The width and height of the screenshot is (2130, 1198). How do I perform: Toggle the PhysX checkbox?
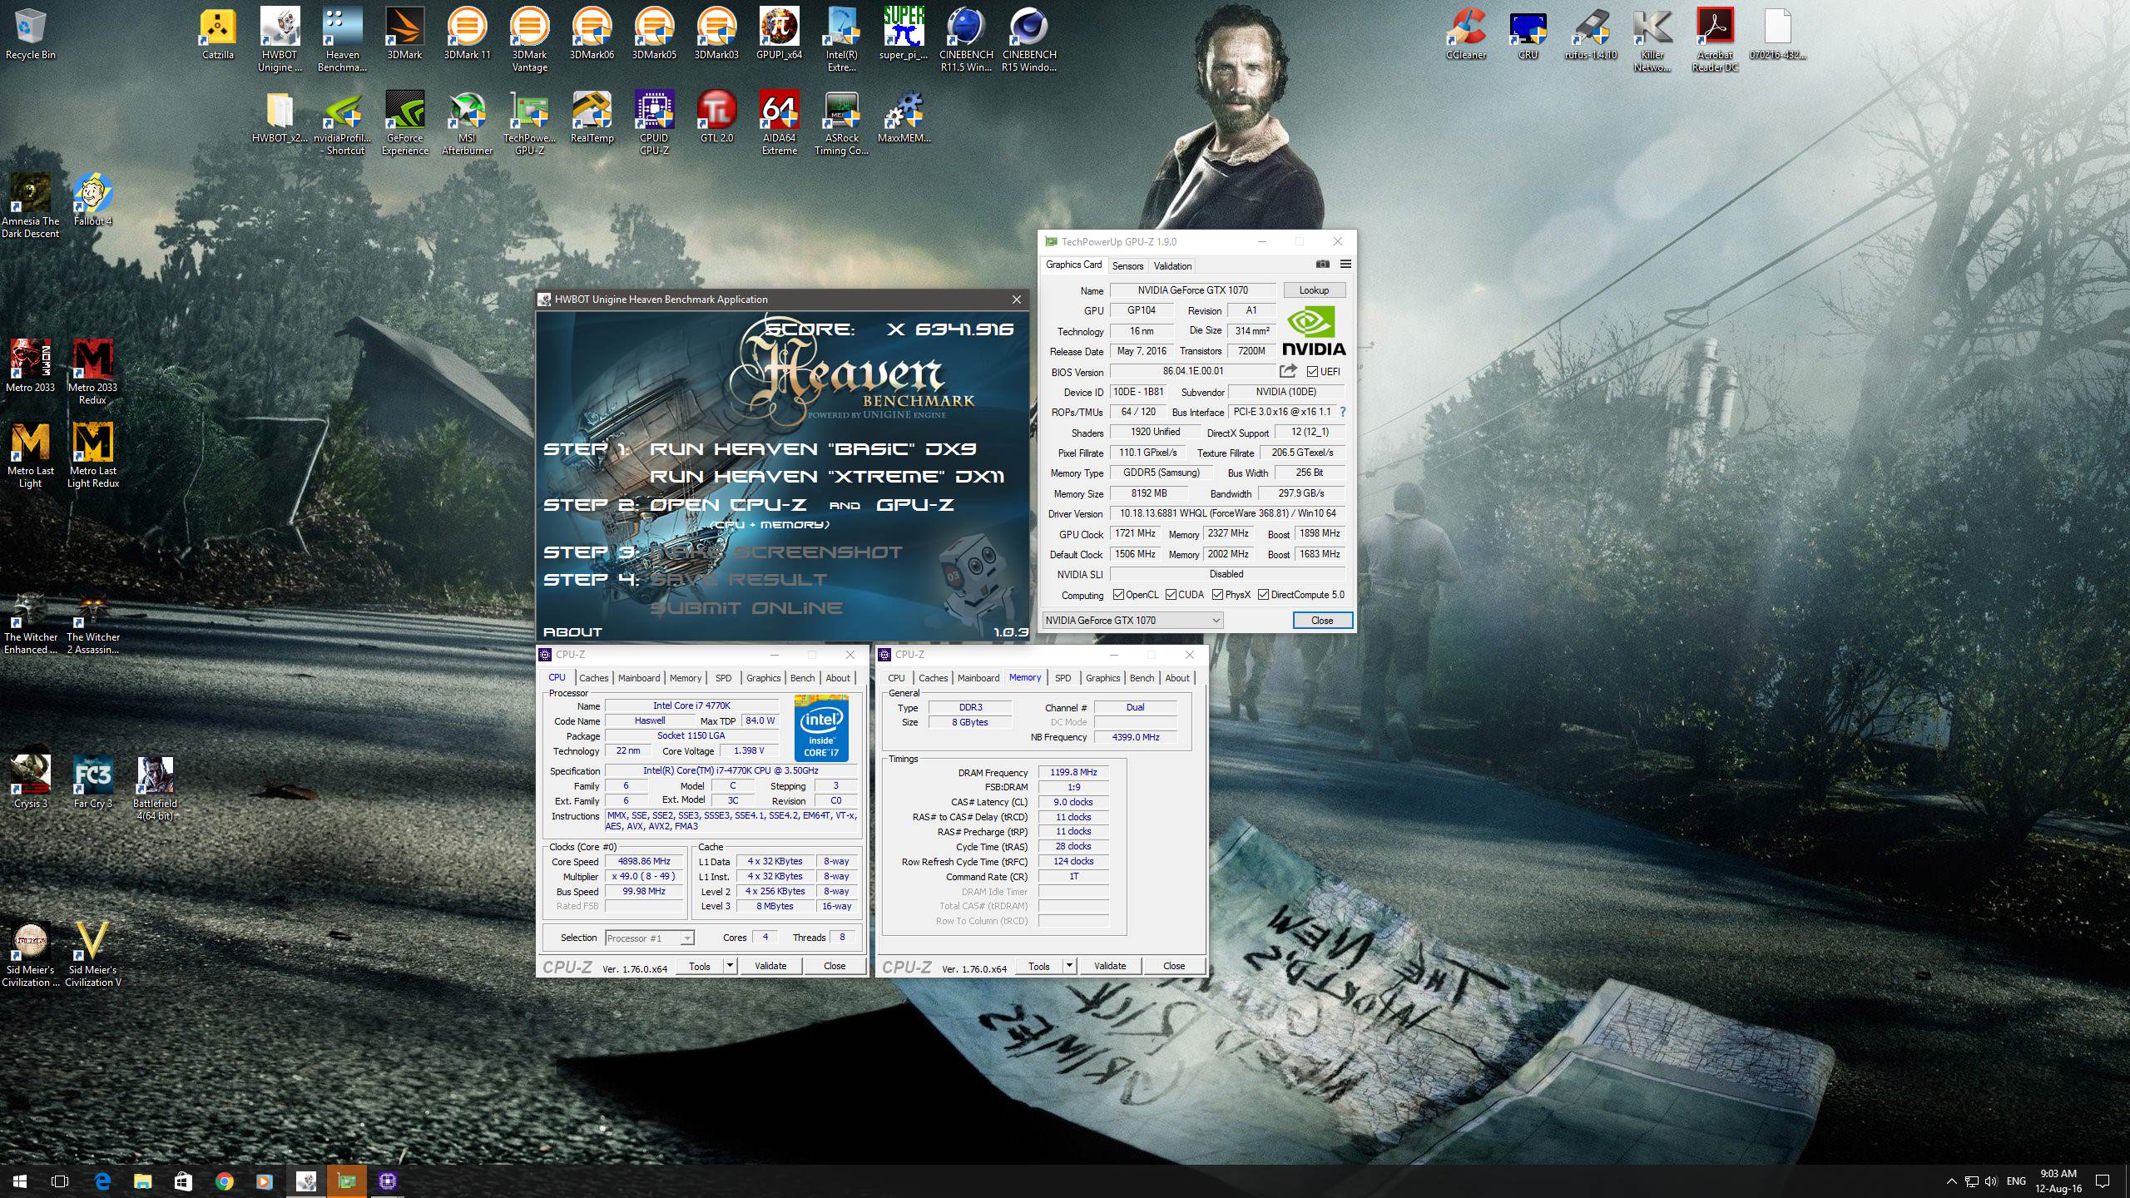click(1217, 595)
